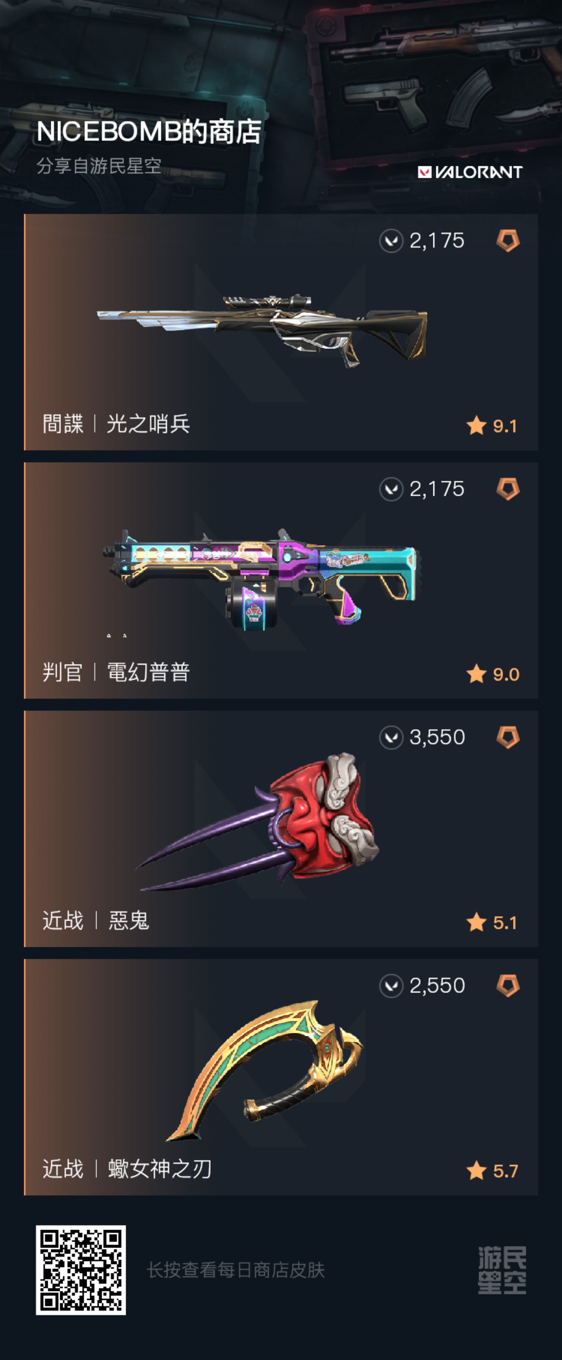Click the 近战 | 惡鬼 item label
This screenshot has height=1360, width=562.
(x=96, y=921)
